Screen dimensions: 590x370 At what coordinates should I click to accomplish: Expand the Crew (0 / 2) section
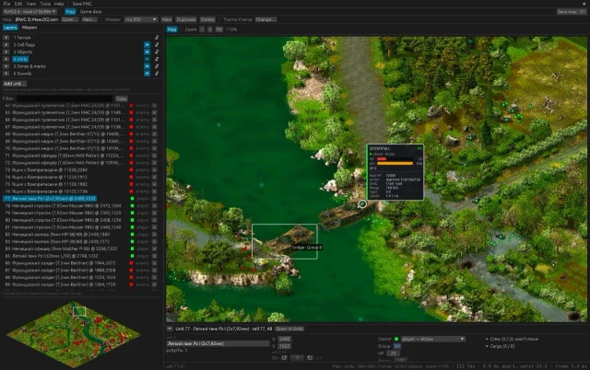[x=513, y=339]
